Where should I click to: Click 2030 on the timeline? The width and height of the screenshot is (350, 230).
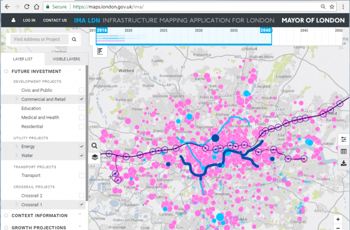[199, 30]
